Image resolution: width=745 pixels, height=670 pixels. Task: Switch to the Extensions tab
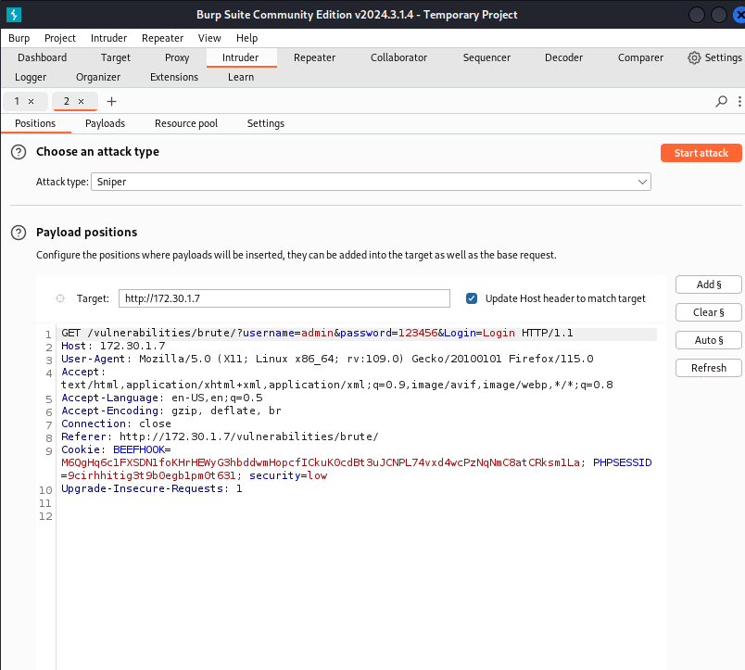coord(174,77)
